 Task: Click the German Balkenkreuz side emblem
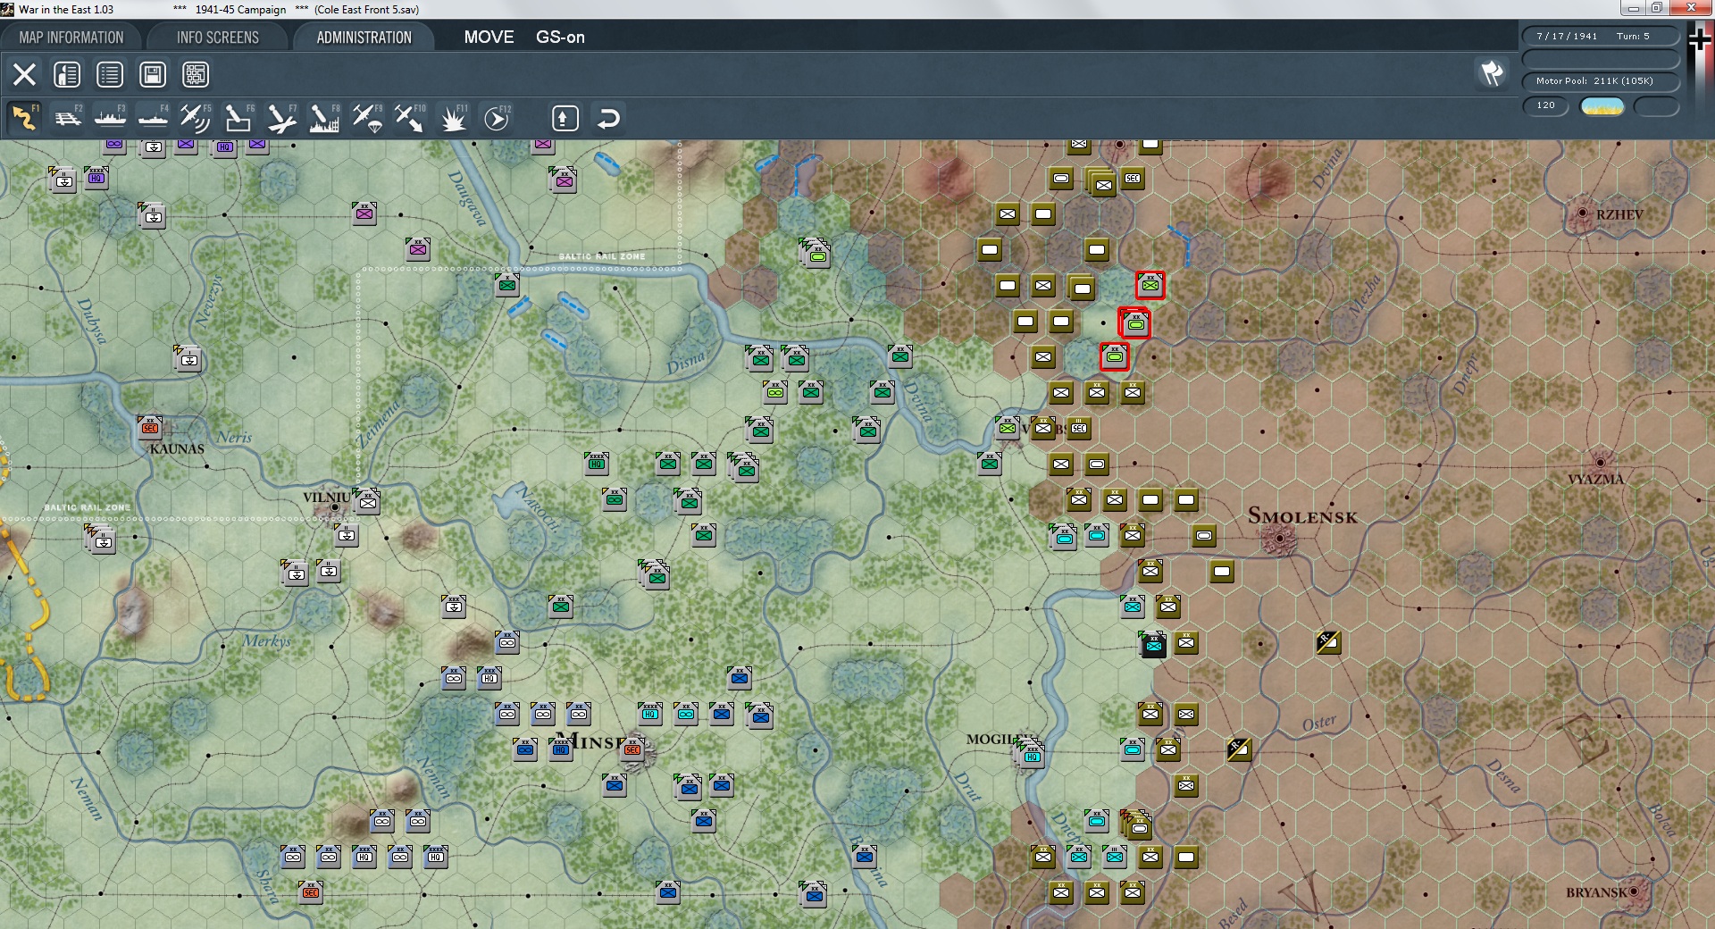1700,38
